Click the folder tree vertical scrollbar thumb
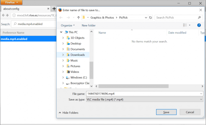206x125 pixels. tap(91, 70)
